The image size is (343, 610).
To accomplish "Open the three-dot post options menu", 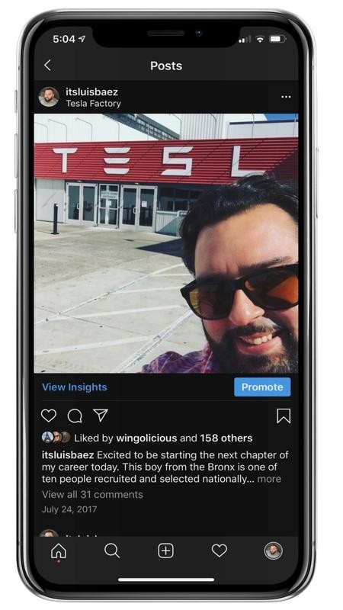I will (286, 97).
